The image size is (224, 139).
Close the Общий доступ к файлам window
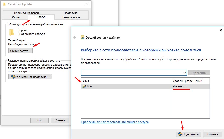(221, 30)
